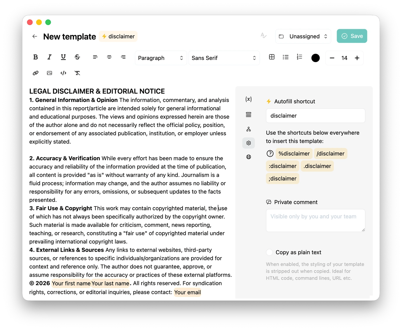
Task: Click the disclaimer shortcut badge in header
Action: coord(118,36)
